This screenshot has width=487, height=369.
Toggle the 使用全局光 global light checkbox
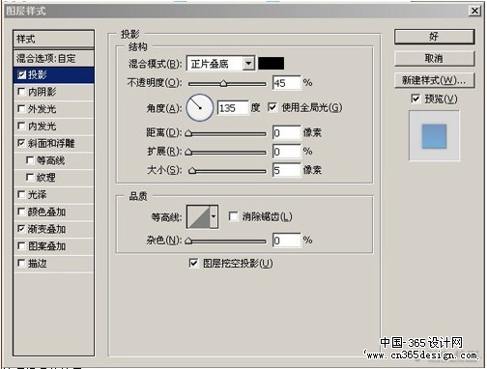[x=272, y=107]
